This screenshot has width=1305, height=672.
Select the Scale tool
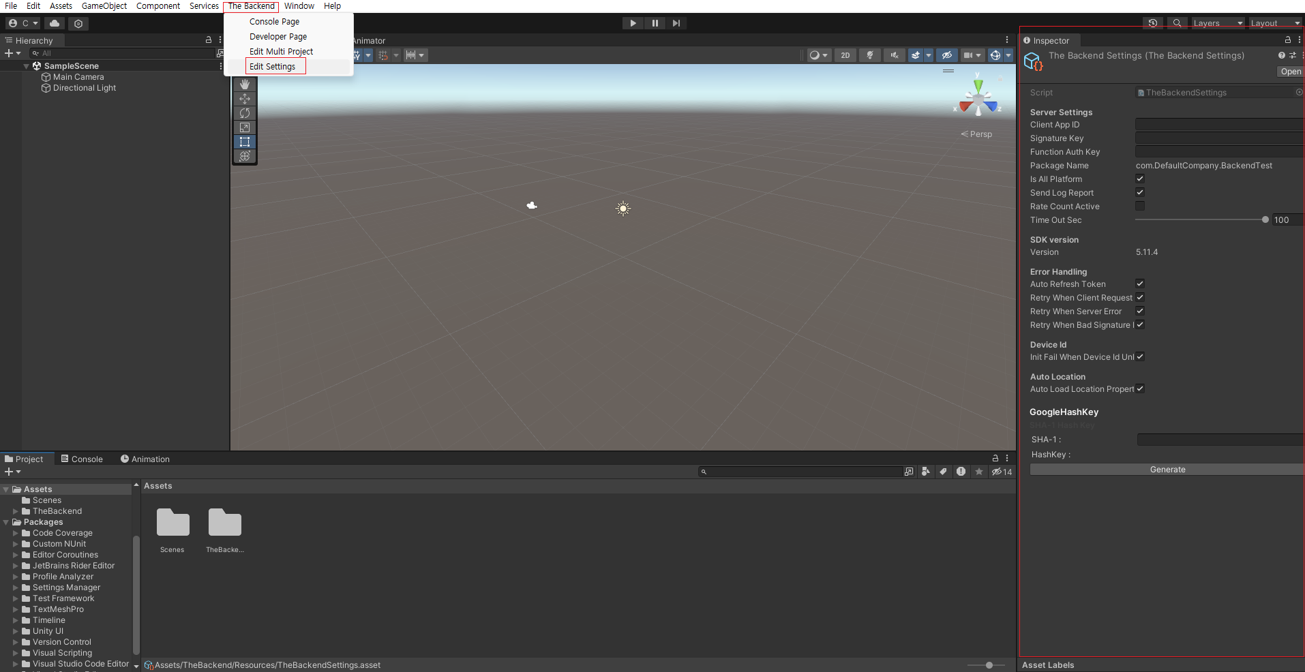click(x=245, y=127)
